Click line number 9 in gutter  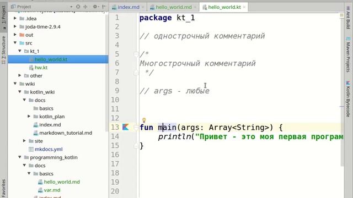tap(116, 91)
